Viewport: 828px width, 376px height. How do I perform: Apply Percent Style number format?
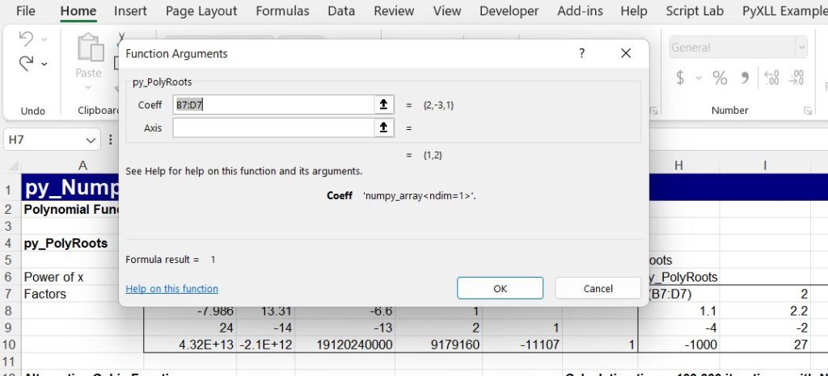[720, 78]
